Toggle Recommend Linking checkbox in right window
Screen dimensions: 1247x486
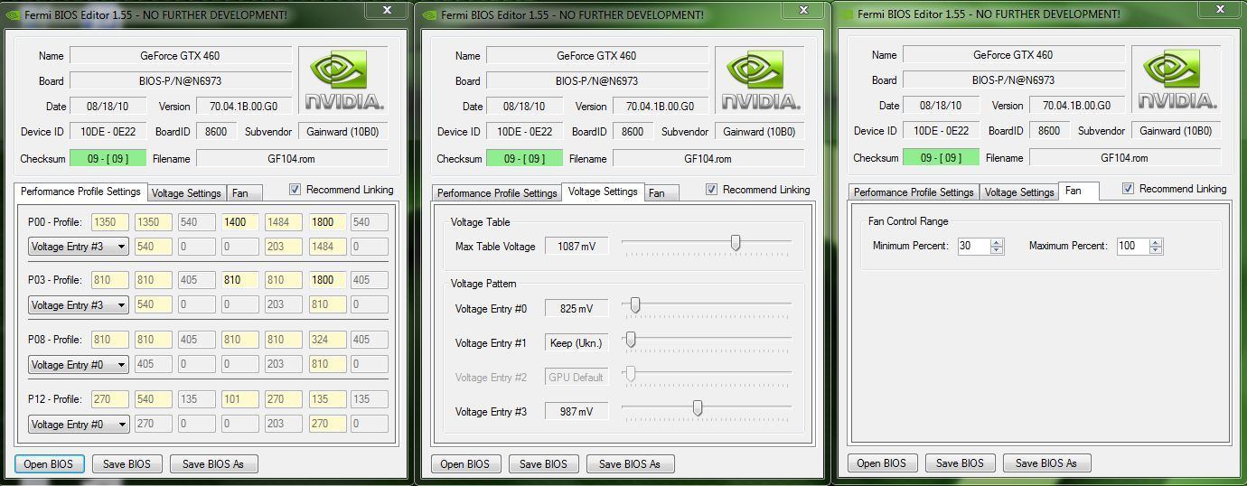click(x=1129, y=189)
